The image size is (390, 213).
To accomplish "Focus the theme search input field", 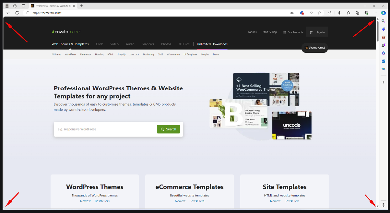I will click(x=105, y=129).
